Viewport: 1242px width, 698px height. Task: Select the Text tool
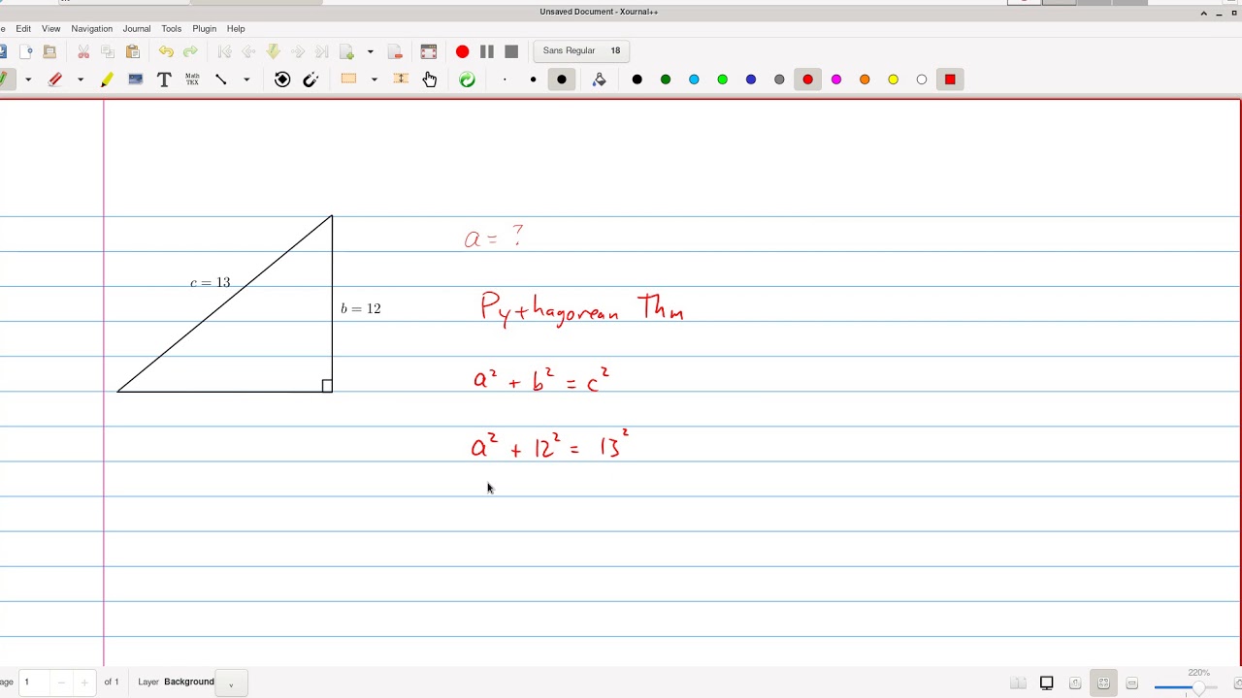[x=164, y=79]
